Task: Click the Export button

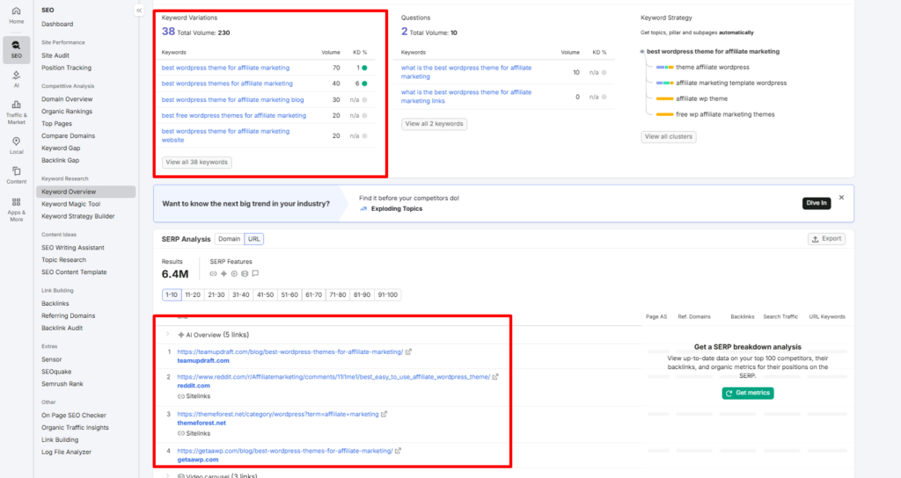Action: pyautogui.click(x=826, y=239)
